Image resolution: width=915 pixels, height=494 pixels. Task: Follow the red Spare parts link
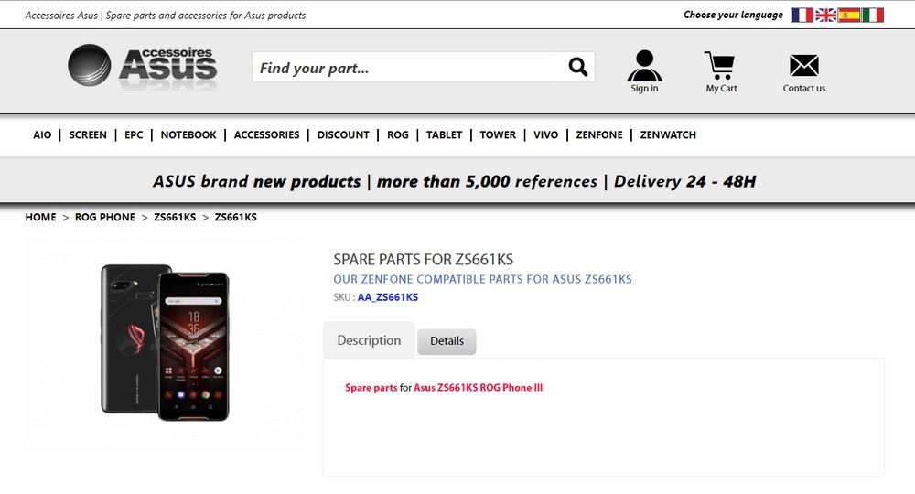[x=371, y=388]
